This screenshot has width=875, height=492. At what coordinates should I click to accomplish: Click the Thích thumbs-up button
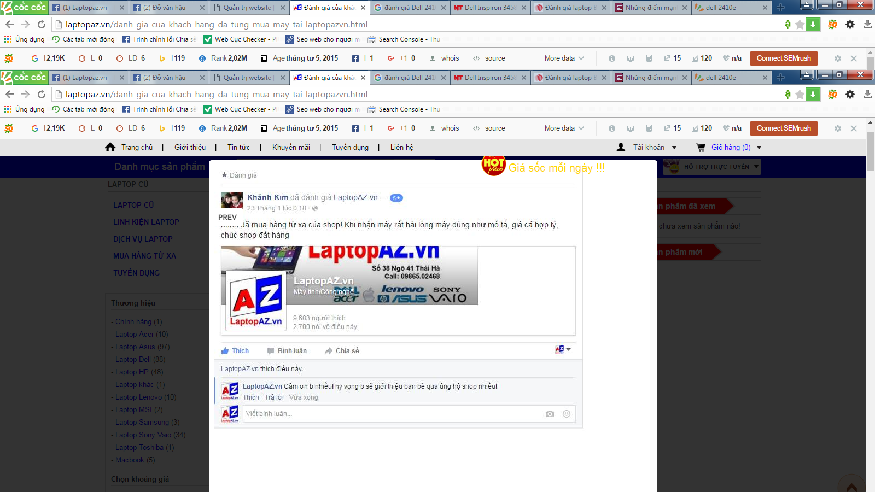235,351
